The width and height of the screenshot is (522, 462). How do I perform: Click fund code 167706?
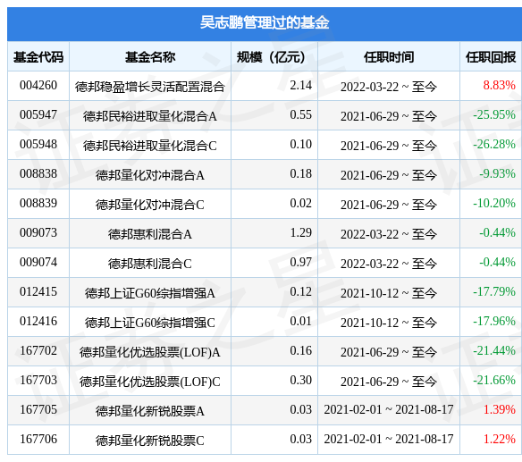[x=38, y=440]
